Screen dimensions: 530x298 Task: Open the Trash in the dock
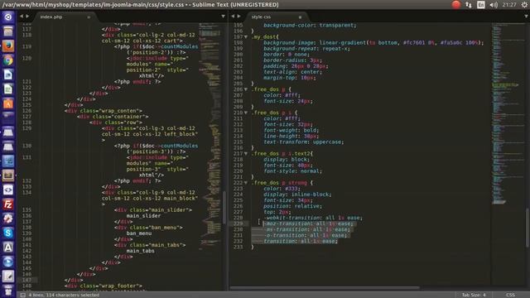coord(7,291)
